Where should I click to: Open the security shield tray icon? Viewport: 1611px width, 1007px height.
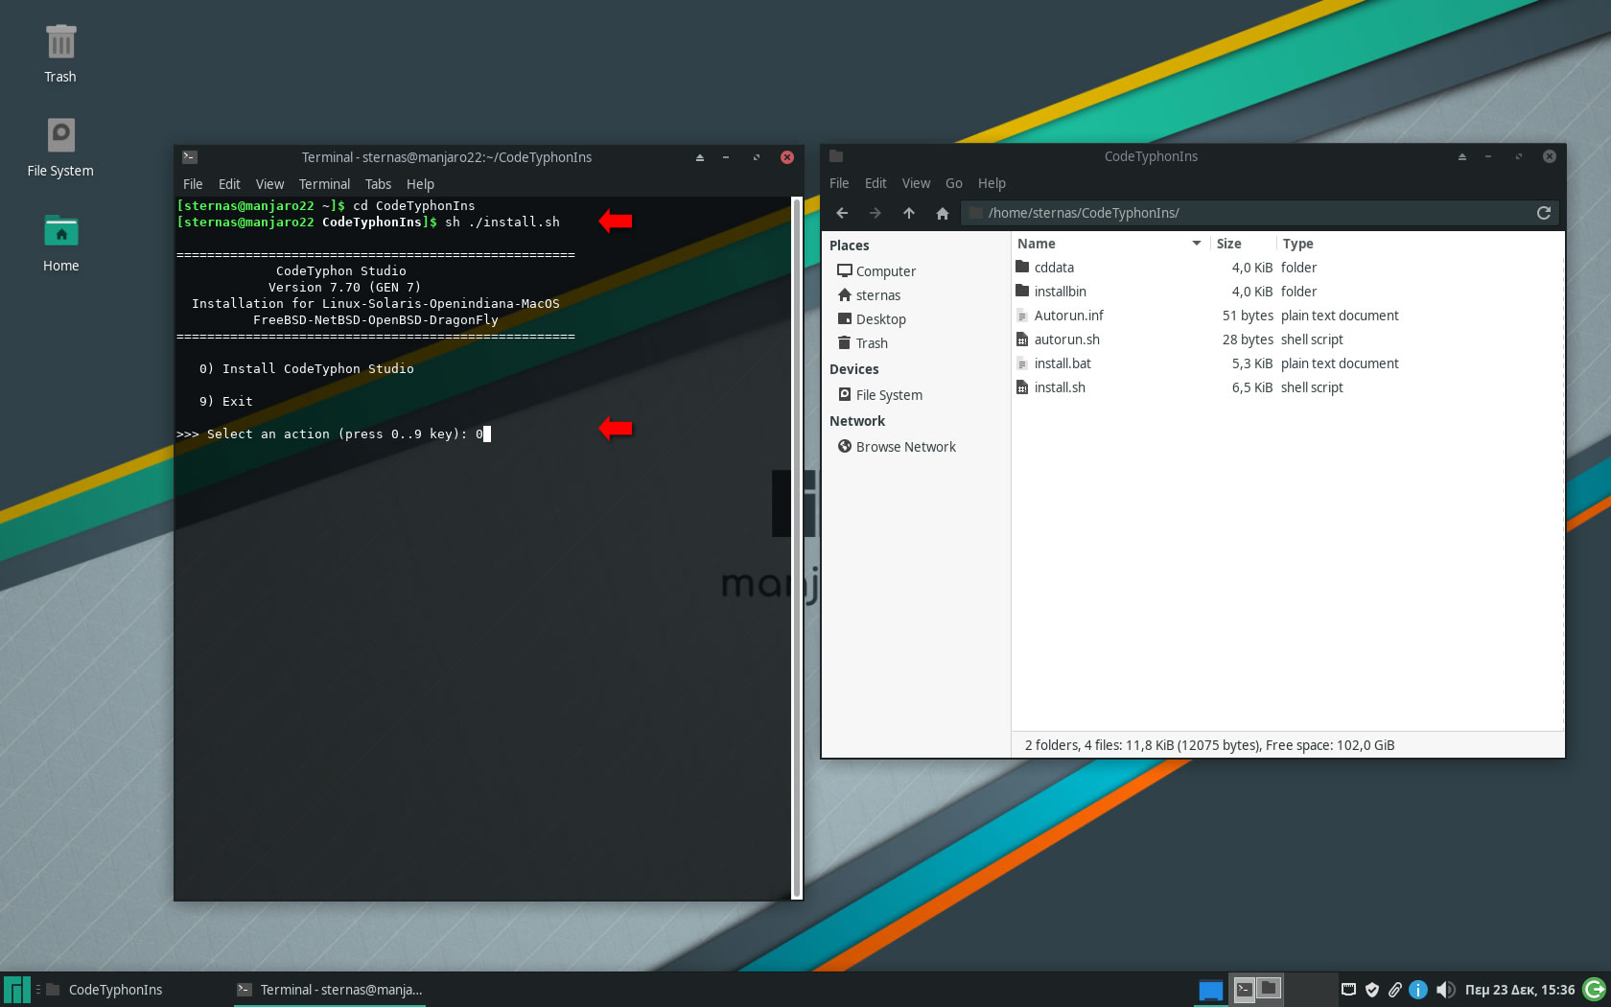(x=1371, y=990)
